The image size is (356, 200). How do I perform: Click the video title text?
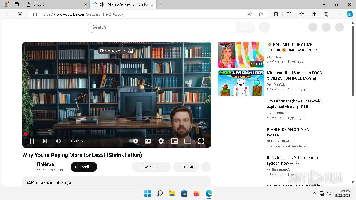82,155
